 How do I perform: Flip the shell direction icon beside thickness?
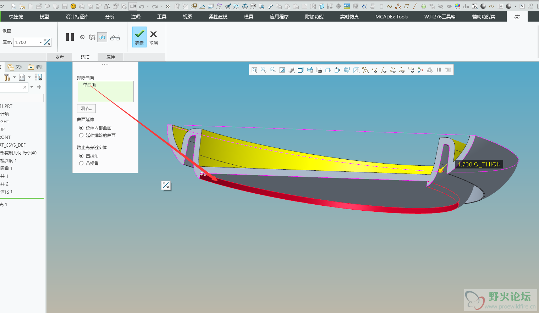click(47, 42)
